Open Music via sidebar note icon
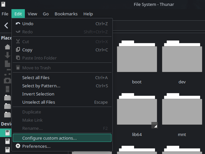205x154 pixels. point(8,72)
